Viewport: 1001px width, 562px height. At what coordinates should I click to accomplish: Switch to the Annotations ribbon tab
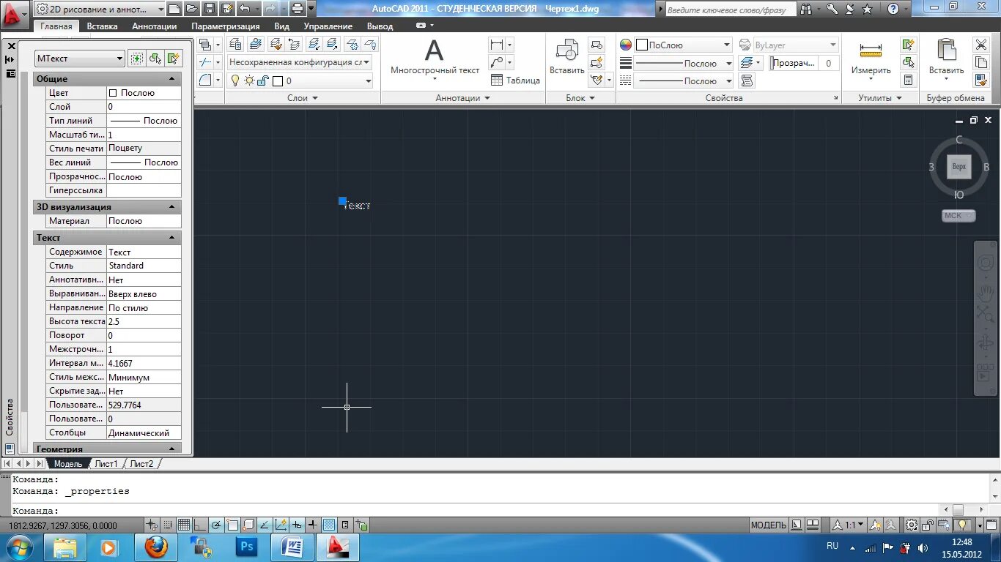point(155,26)
